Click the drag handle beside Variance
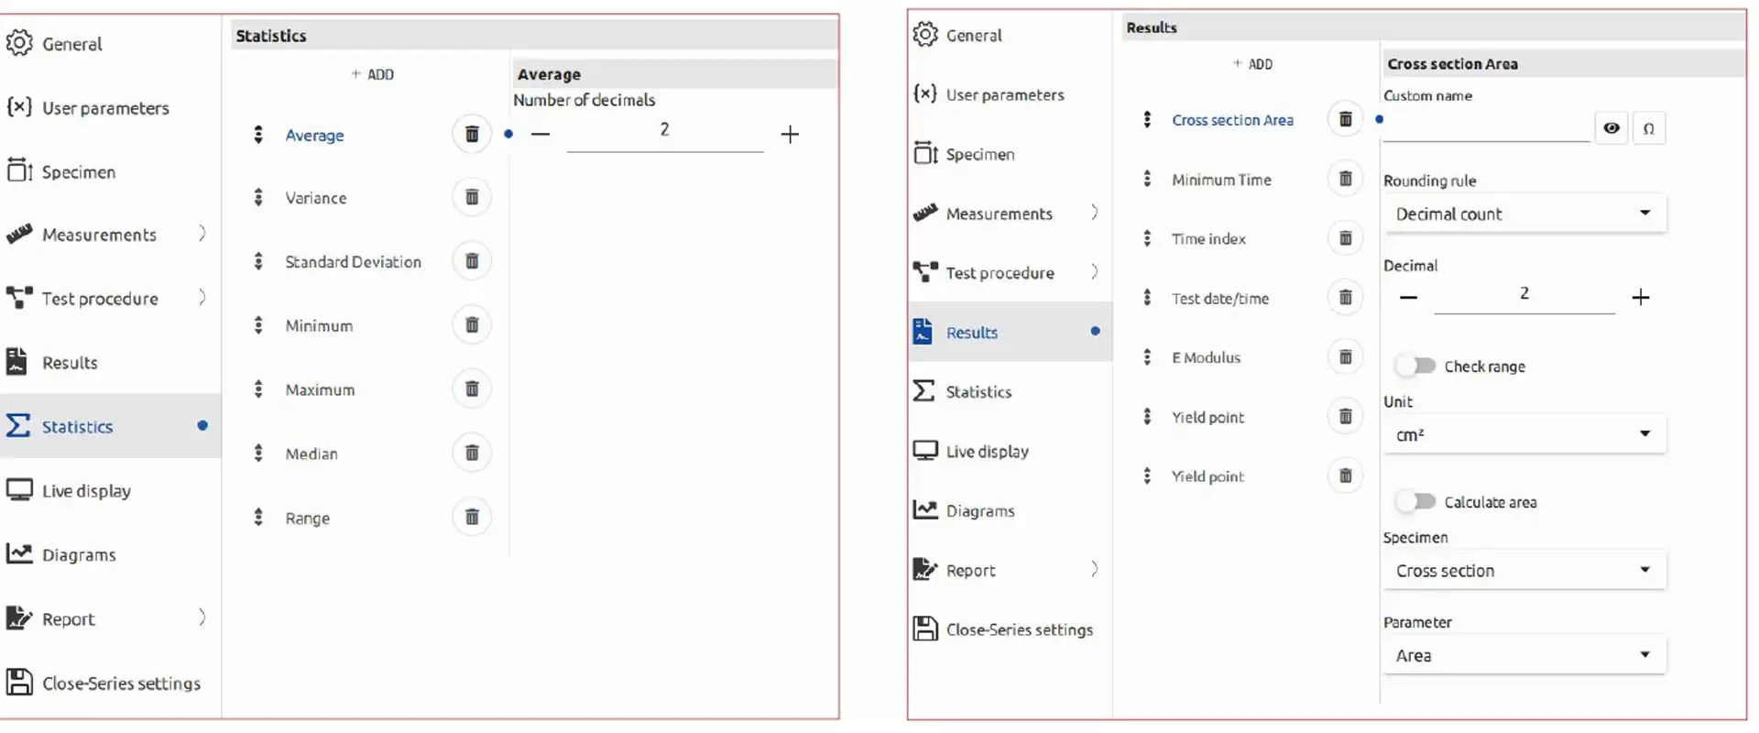 tap(258, 197)
